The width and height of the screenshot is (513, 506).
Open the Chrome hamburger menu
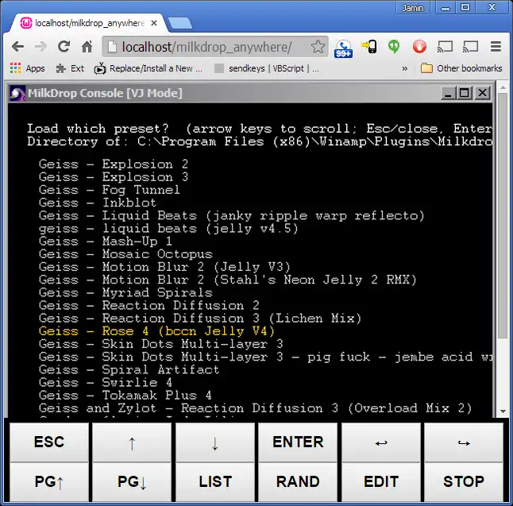pyautogui.click(x=496, y=47)
